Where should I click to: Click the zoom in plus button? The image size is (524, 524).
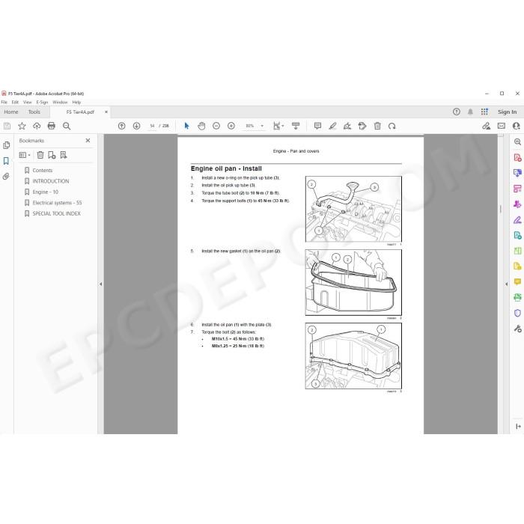click(x=231, y=126)
